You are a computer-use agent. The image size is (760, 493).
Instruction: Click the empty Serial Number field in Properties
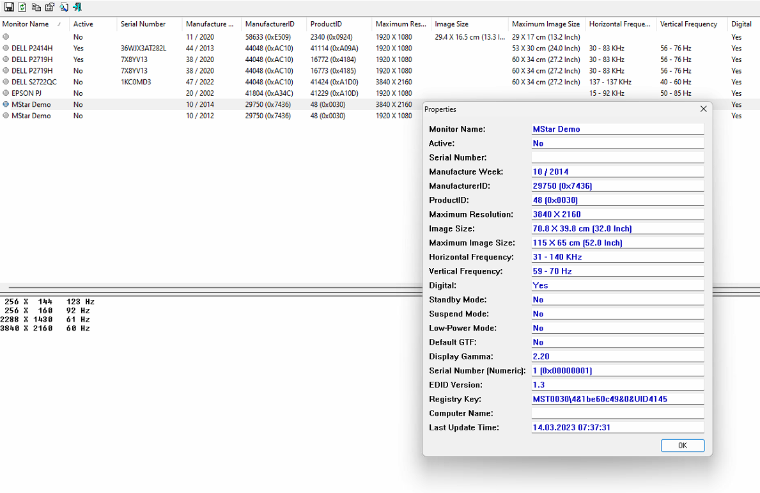[x=617, y=157]
